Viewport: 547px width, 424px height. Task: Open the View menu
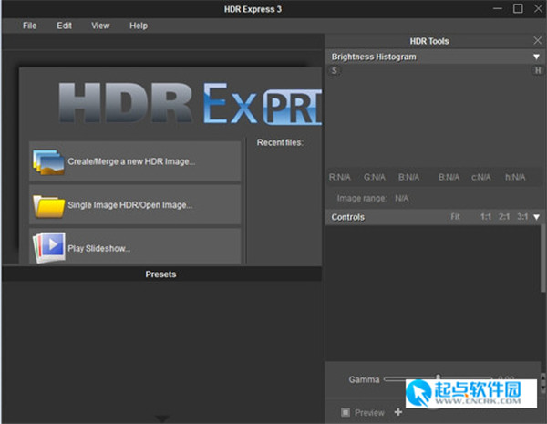pyautogui.click(x=100, y=26)
